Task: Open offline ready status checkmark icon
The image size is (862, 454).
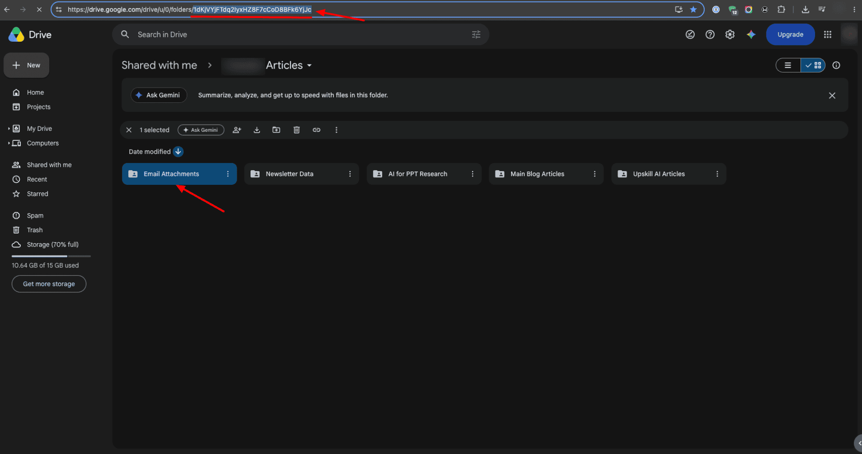Action: (x=690, y=35)
